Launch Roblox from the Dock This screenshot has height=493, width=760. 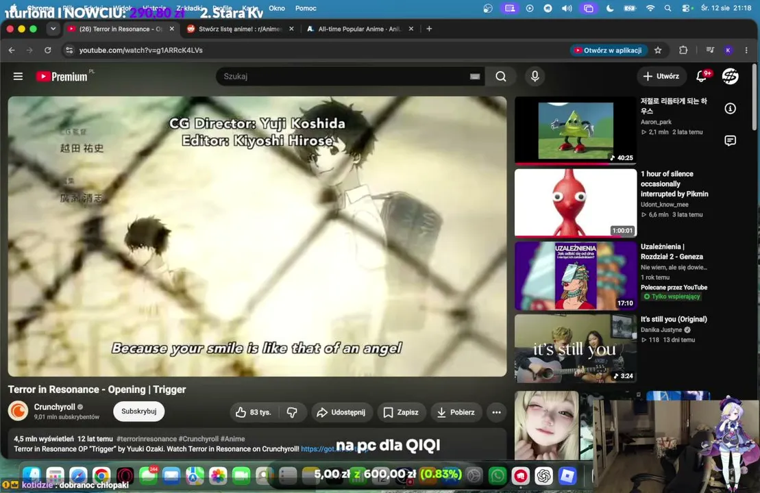click(x=567, y=476)
